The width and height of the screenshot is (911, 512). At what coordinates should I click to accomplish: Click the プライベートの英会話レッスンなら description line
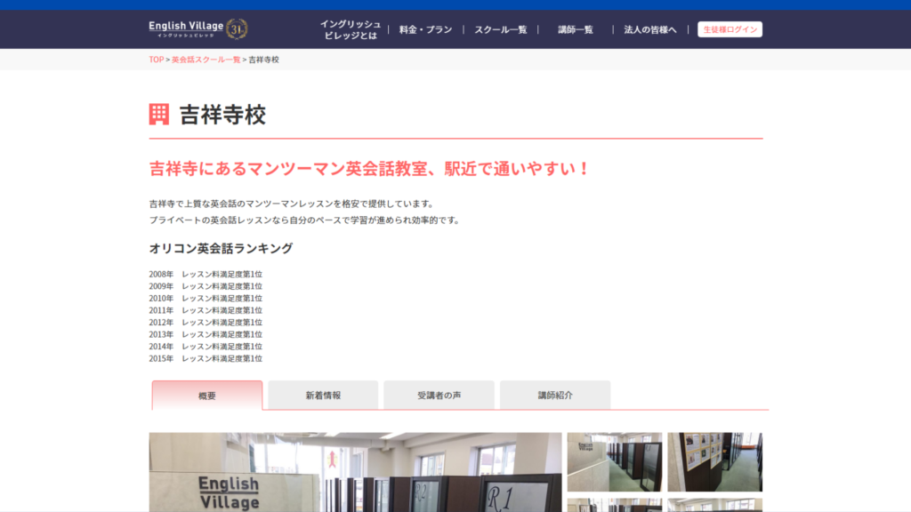click(x=306, y=220)
